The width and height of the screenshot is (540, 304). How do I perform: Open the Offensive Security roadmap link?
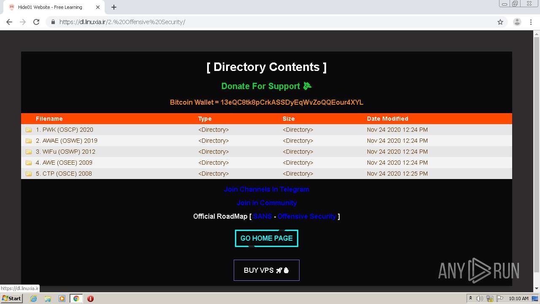(x=307, y=216)
